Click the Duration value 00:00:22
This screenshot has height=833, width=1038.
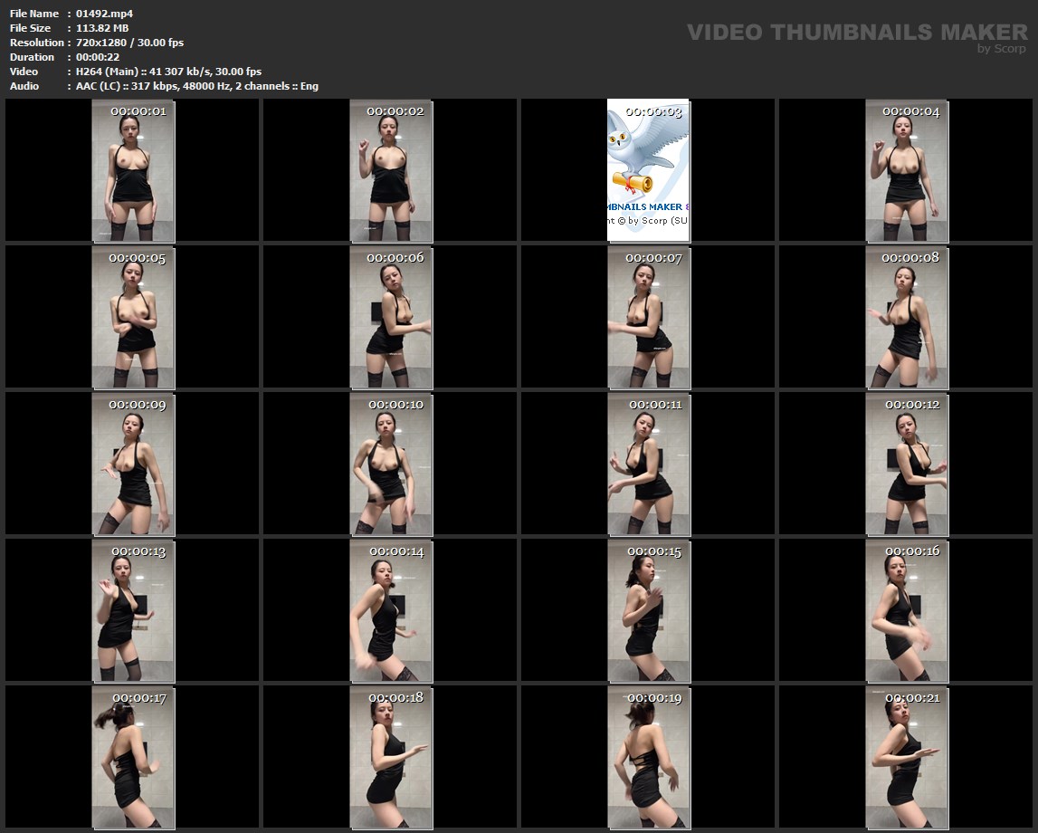[x=98, y=57]
